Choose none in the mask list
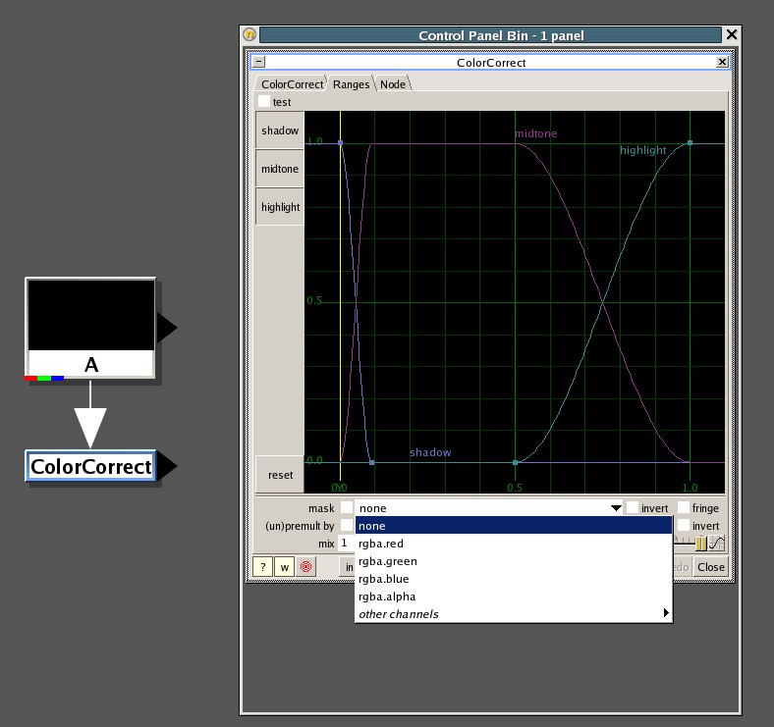Image resolution: width=774 pixels, height=727 pixels. pos(514,526)
